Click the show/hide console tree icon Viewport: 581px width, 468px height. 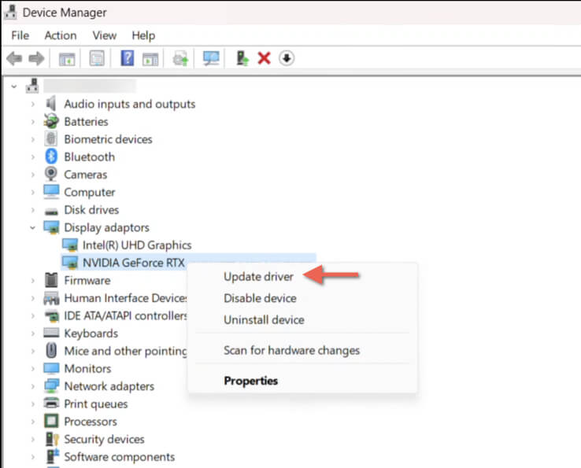point(67,59)
